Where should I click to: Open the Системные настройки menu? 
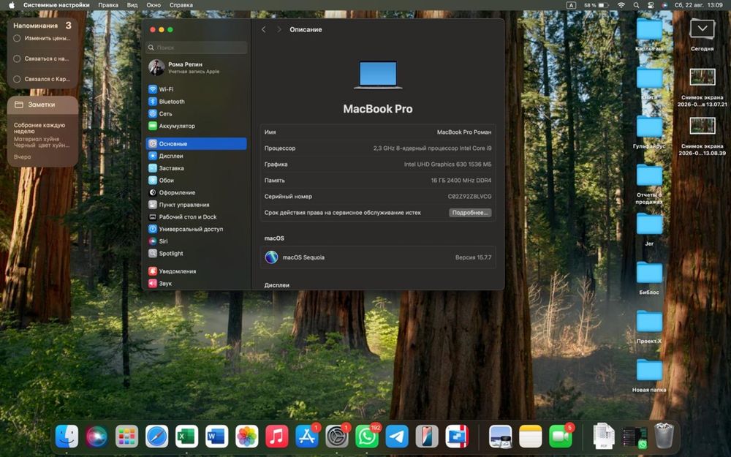[56, 5]
